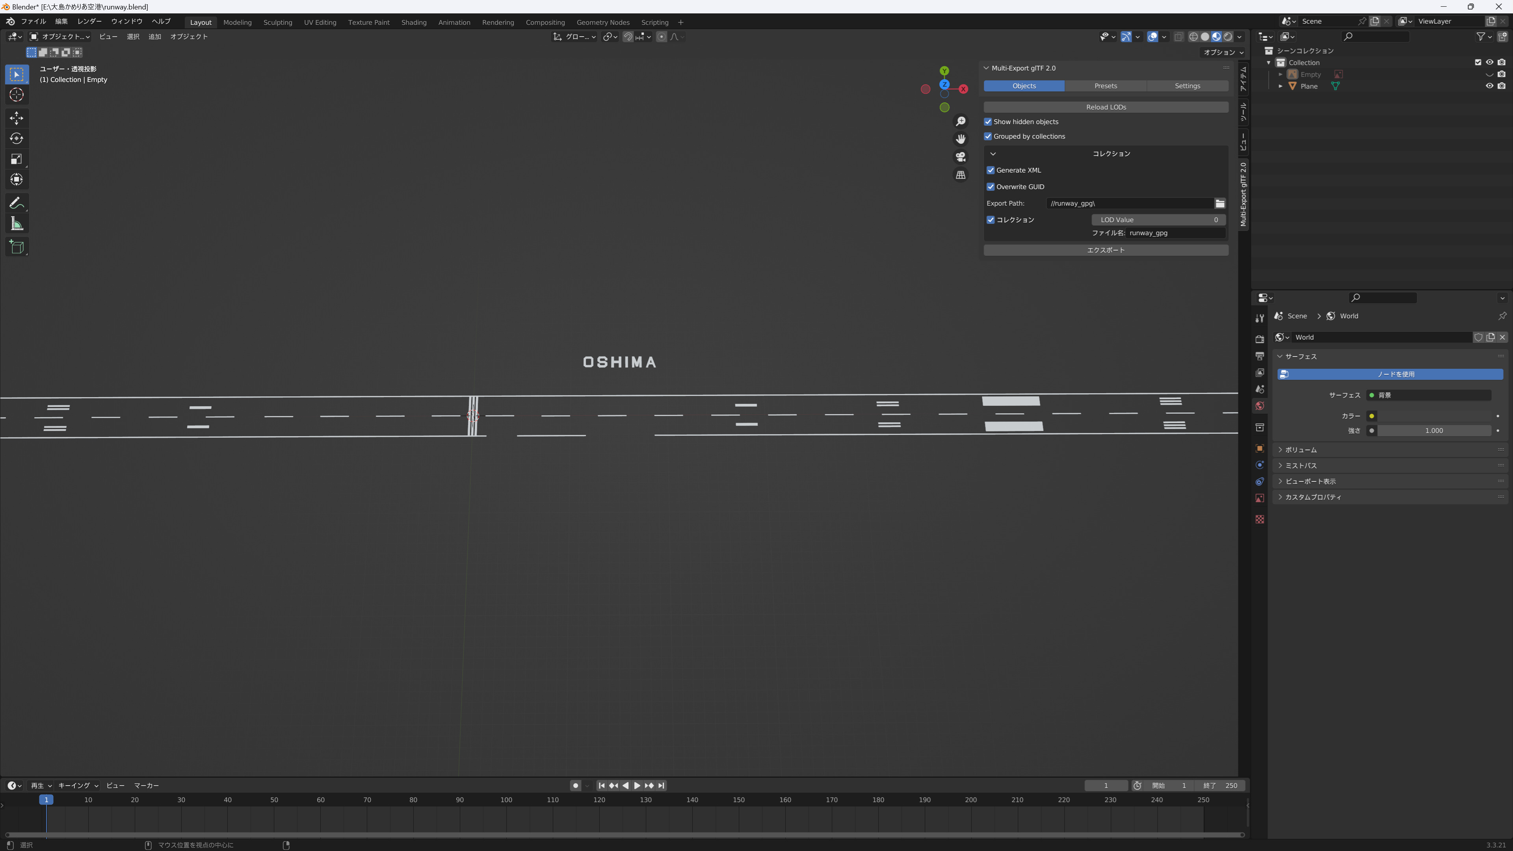Open the キーイング dropdown in timeline
1513x851 pixels.
pyautogui.click(x=78, y=786)
